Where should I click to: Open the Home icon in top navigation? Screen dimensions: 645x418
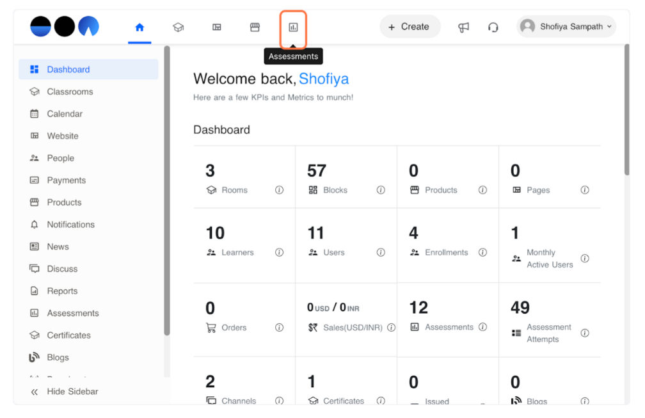coord(139,27)
